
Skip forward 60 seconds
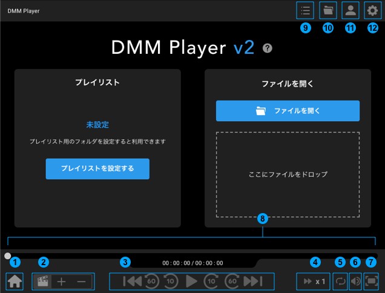tap(232, 281)
